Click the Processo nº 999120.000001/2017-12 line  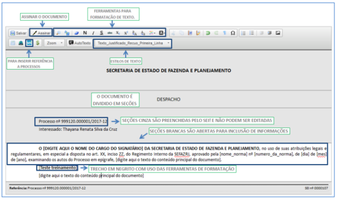click(x=73, y=121)
